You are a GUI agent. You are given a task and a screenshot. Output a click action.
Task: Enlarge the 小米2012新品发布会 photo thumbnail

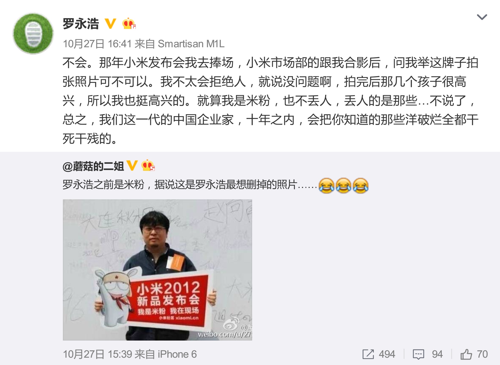click(158, 270)
